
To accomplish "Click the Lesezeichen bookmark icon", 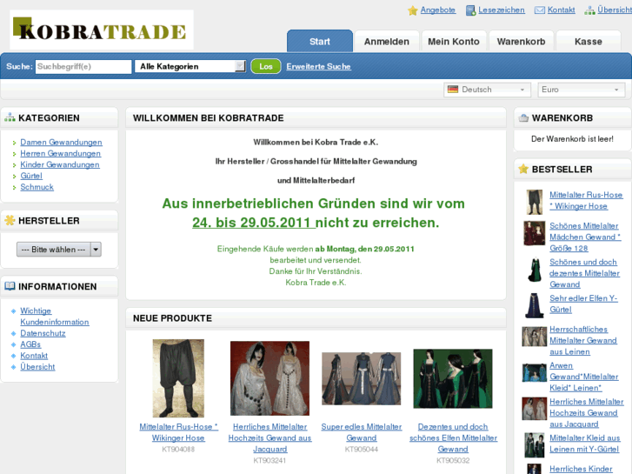I will (x=470, y=10).
